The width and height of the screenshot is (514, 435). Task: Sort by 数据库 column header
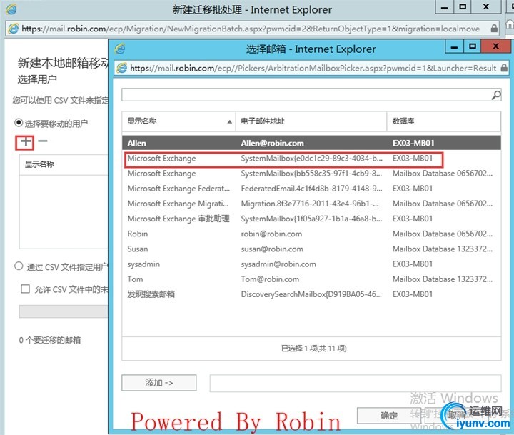[x=443, y=121]
